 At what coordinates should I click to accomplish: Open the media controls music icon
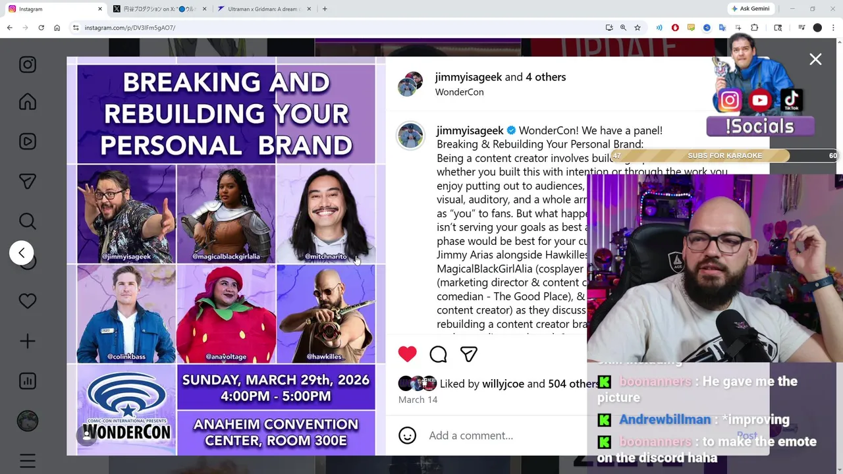coord(802,28)
